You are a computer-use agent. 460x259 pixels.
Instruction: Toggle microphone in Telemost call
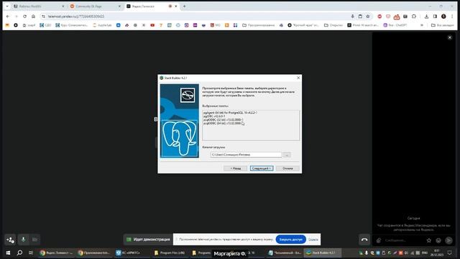tap(23, 240)
